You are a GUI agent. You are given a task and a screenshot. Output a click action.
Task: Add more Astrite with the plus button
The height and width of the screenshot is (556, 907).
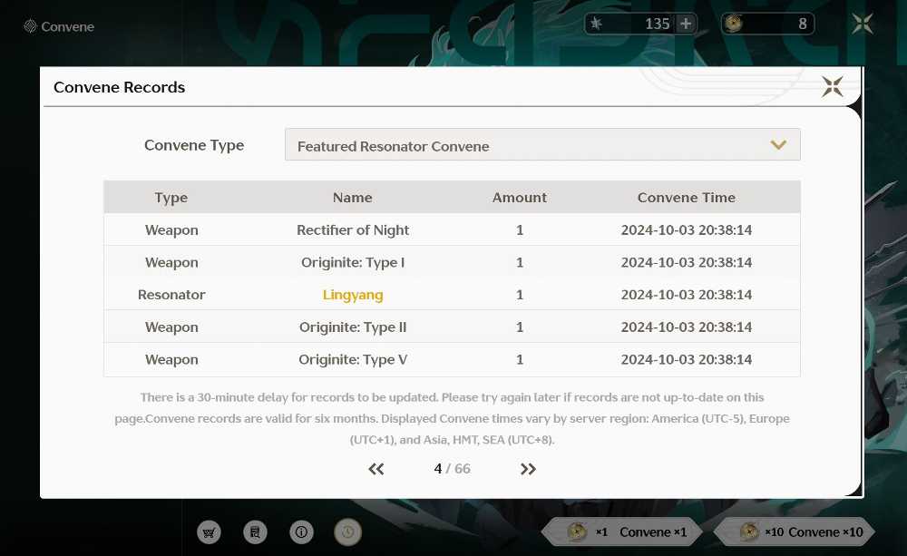[x=686, y=24]
